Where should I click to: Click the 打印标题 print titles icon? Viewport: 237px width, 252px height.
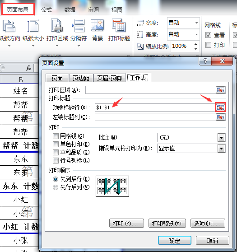click(x=119, y=26)
